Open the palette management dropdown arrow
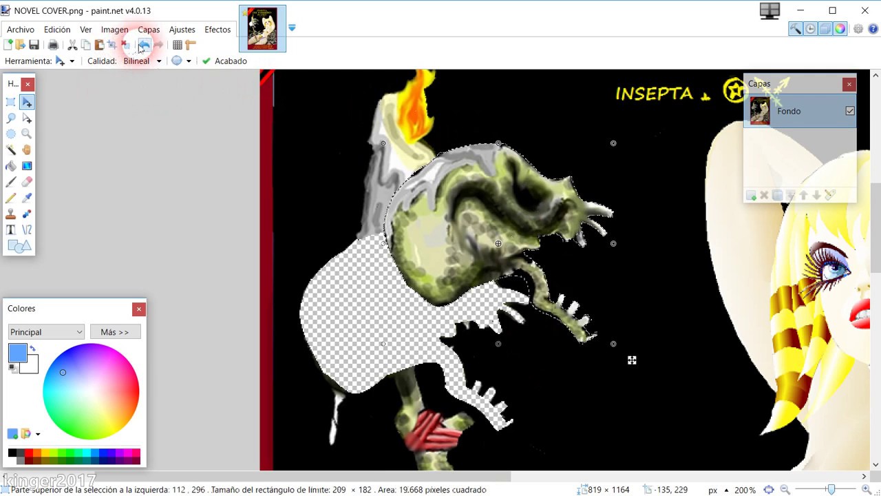 click(38, 434)
